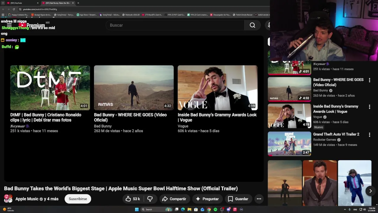Click the browser forward arrow
Screen dimensions: 378x213
8,9
